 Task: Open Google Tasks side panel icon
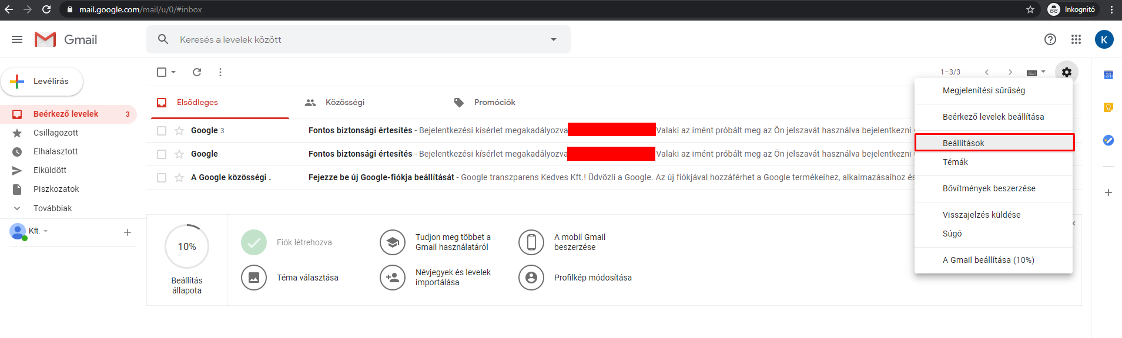[x=1108, y=140]
